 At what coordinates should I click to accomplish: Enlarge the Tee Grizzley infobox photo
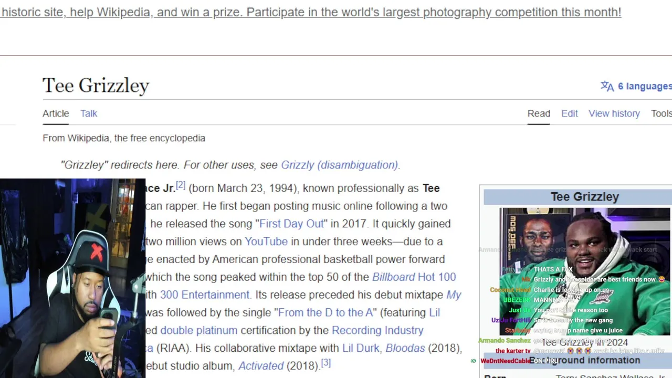[x=584, y=271]
